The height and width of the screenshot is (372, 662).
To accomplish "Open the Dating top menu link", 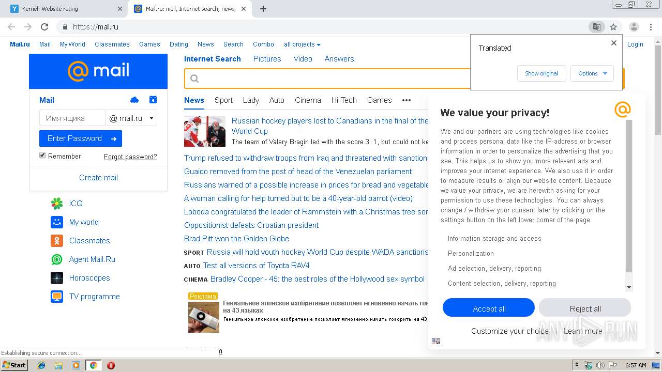I will coord(179,44).
